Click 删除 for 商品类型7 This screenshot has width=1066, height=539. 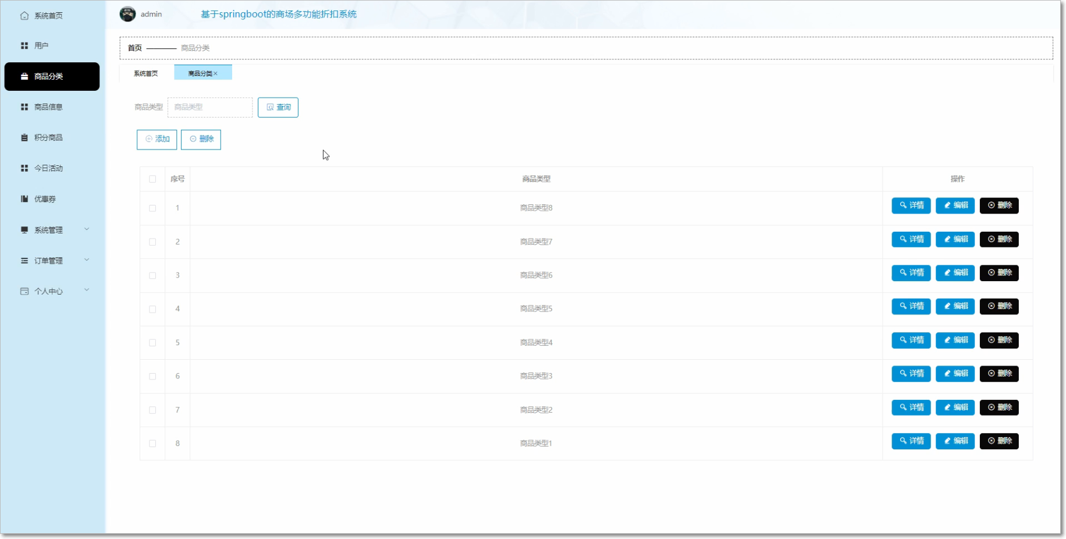[x=999, y=239]
